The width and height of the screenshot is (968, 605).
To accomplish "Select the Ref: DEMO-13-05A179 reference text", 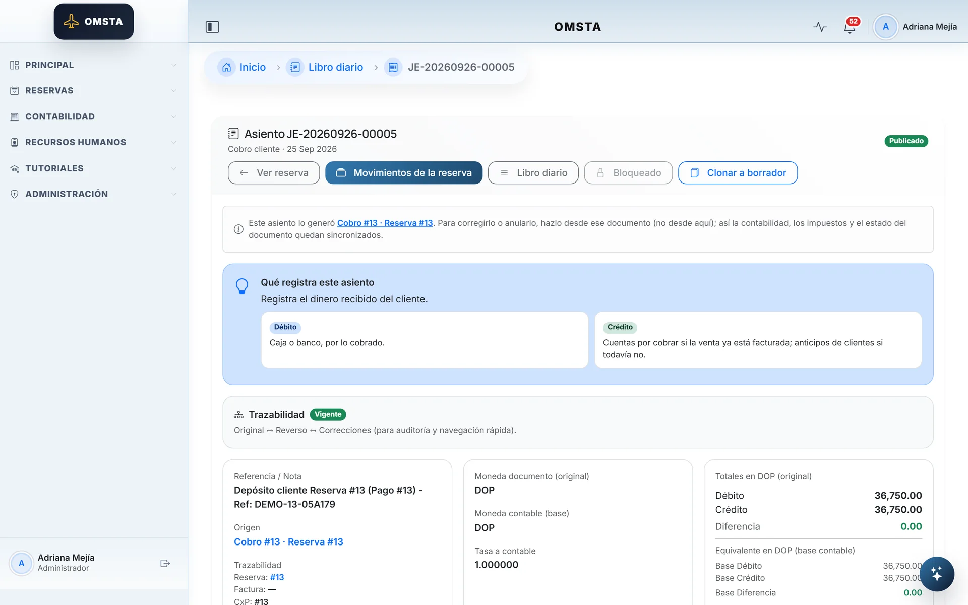I will 284,504.
